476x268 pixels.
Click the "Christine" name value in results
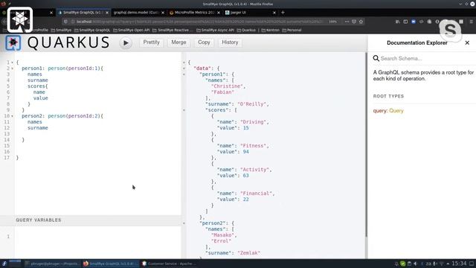227,86
